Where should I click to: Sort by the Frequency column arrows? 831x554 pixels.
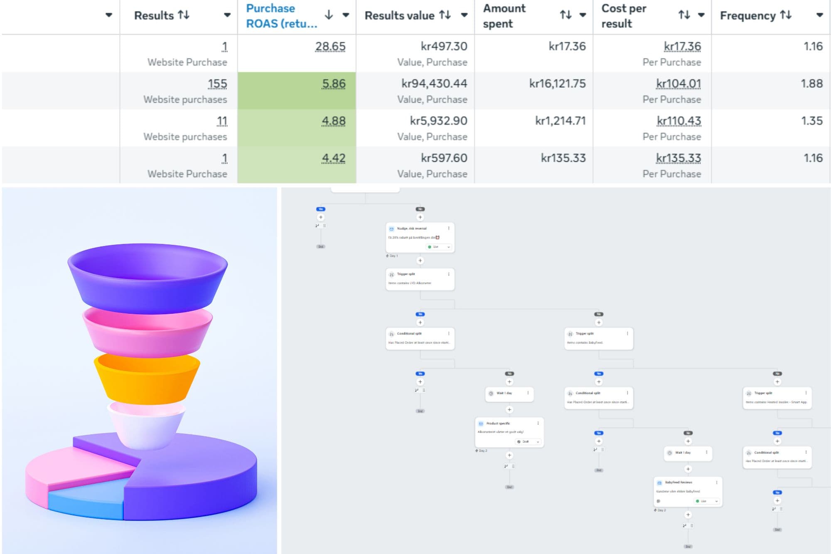(x=785, y=15)
